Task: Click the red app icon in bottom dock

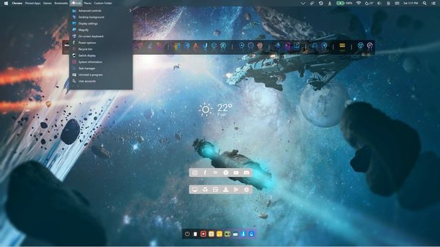Action: click(x=203, y=234)
